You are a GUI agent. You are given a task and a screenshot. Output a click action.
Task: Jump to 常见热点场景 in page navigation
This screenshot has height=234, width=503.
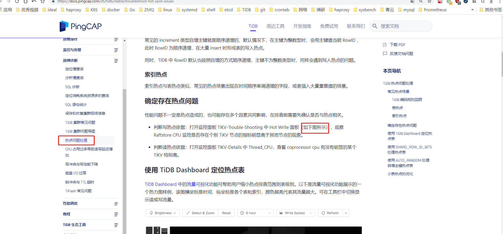click(x=398, y=92)
